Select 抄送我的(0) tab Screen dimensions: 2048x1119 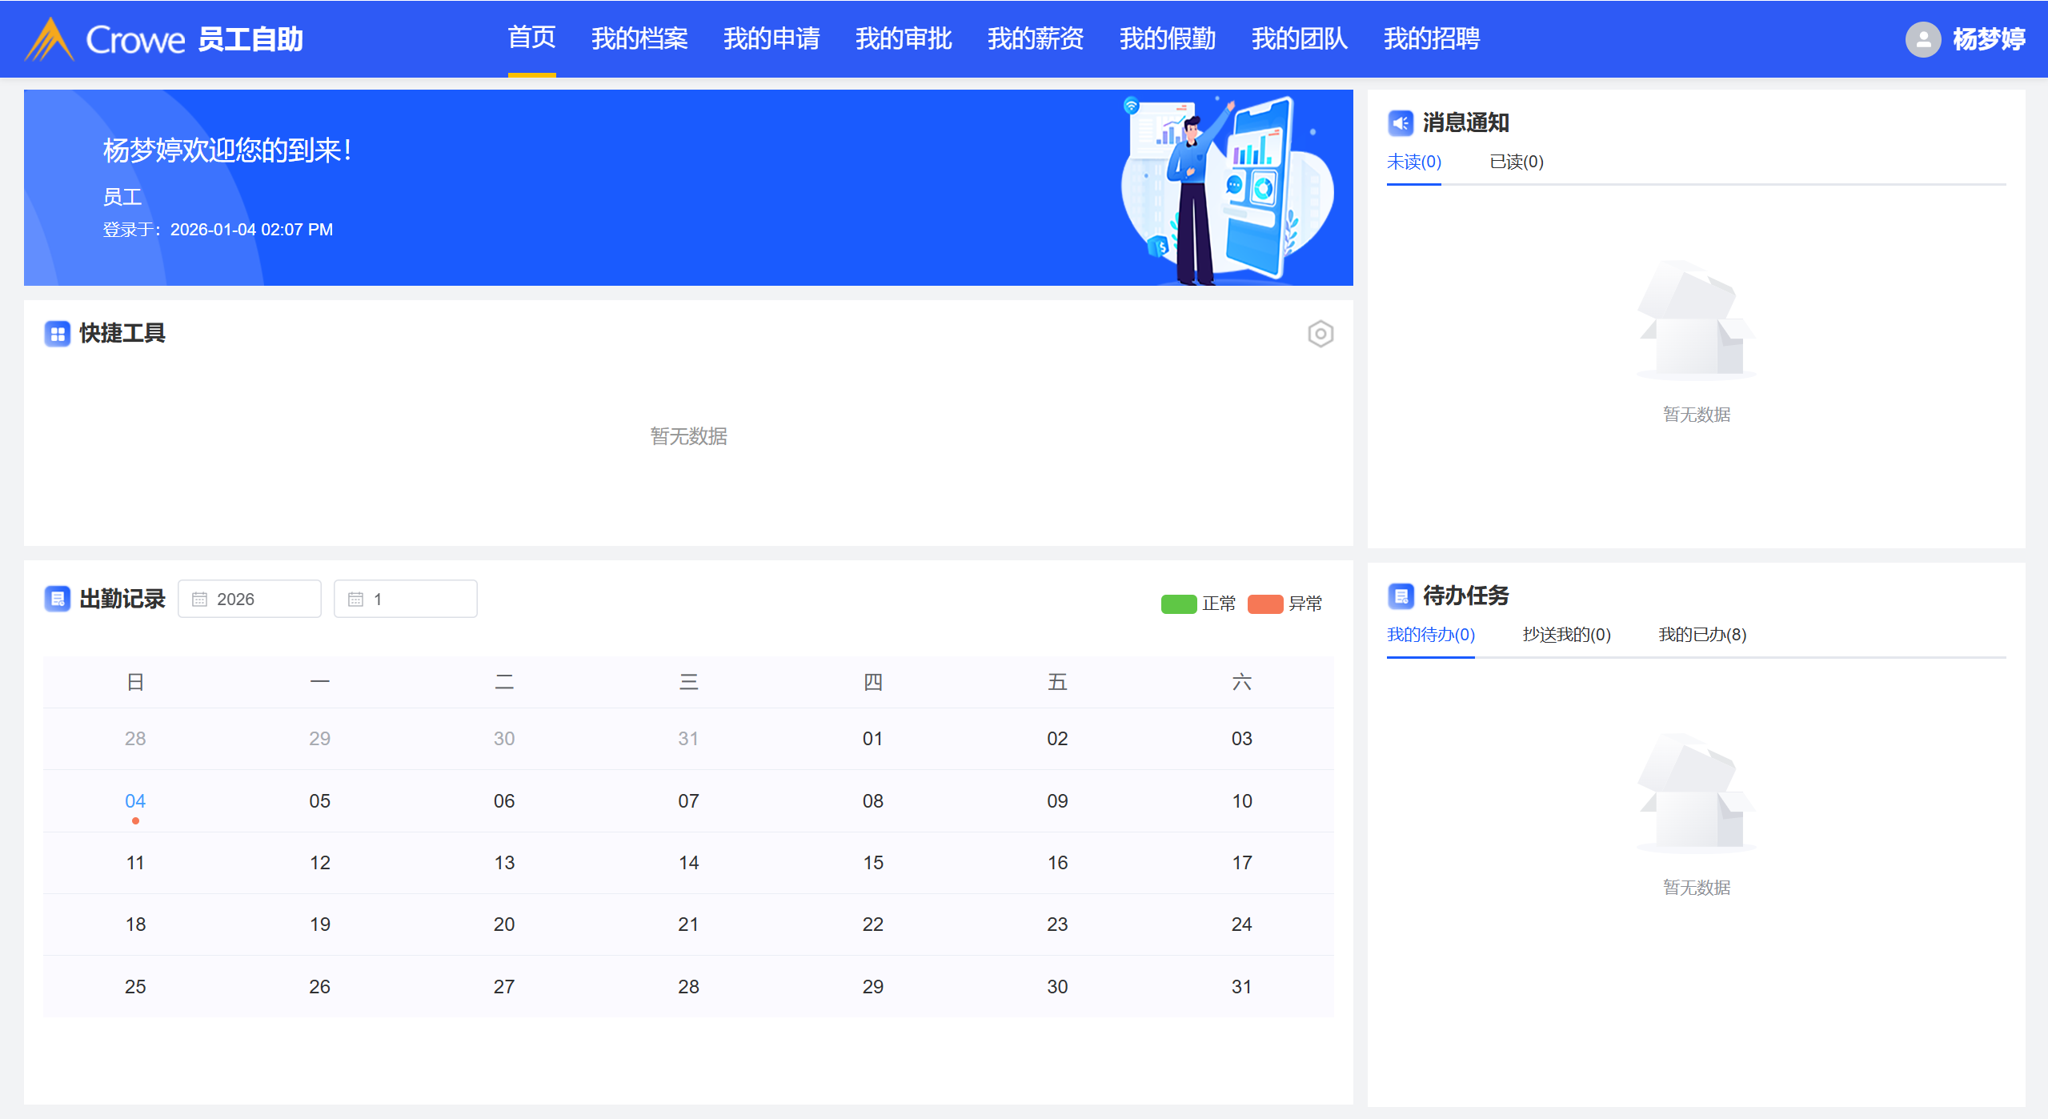1566,635
